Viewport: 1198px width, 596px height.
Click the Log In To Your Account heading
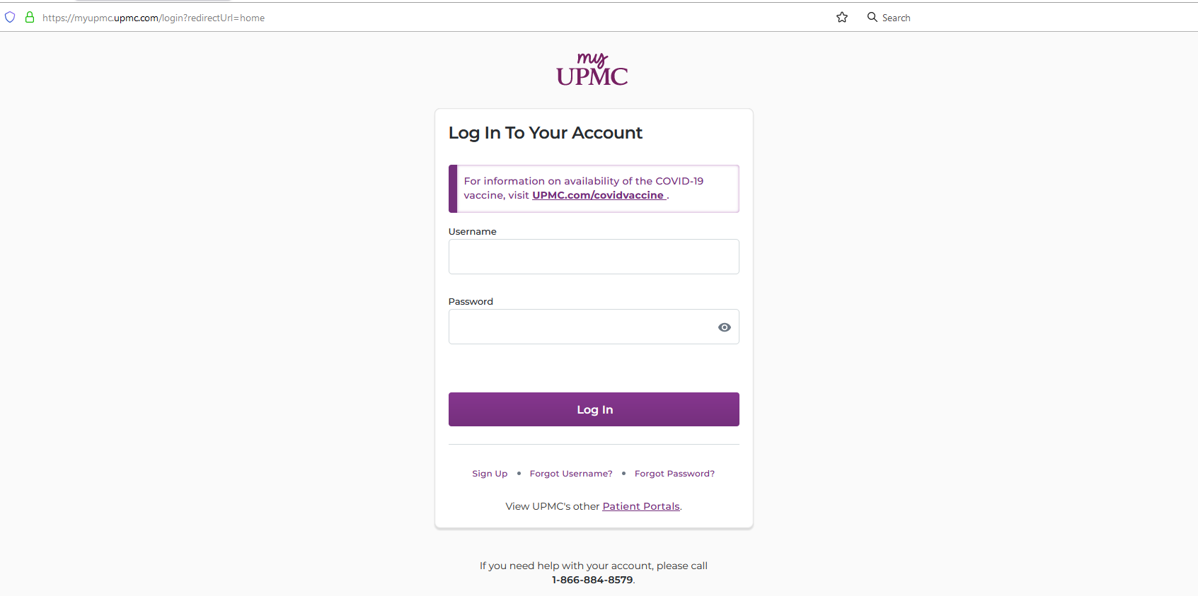[x=545, y=132]
